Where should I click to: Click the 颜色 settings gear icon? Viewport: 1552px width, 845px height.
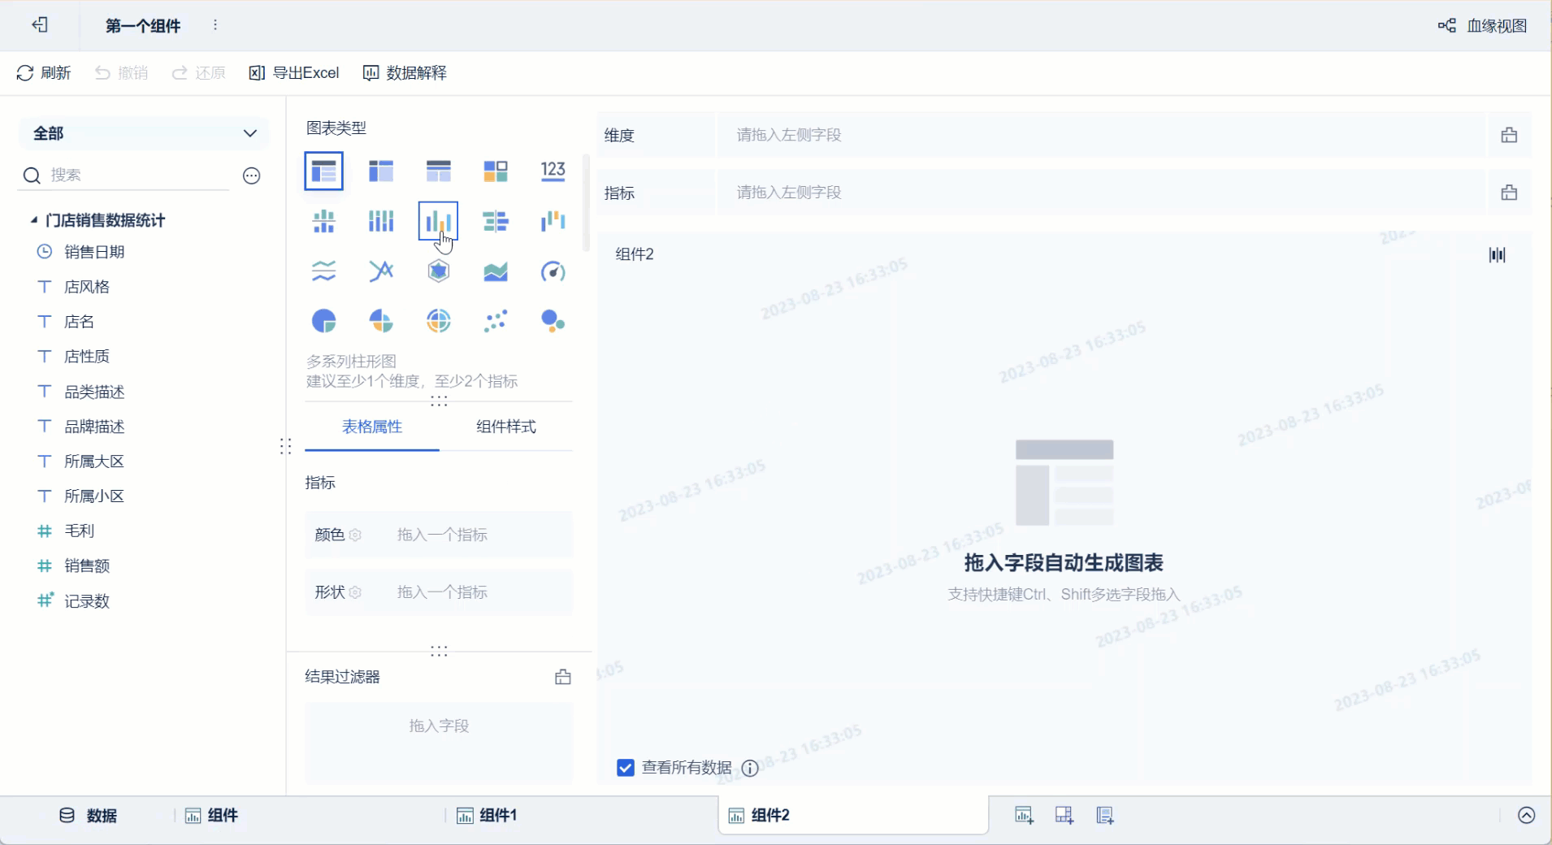click(355, 535)
